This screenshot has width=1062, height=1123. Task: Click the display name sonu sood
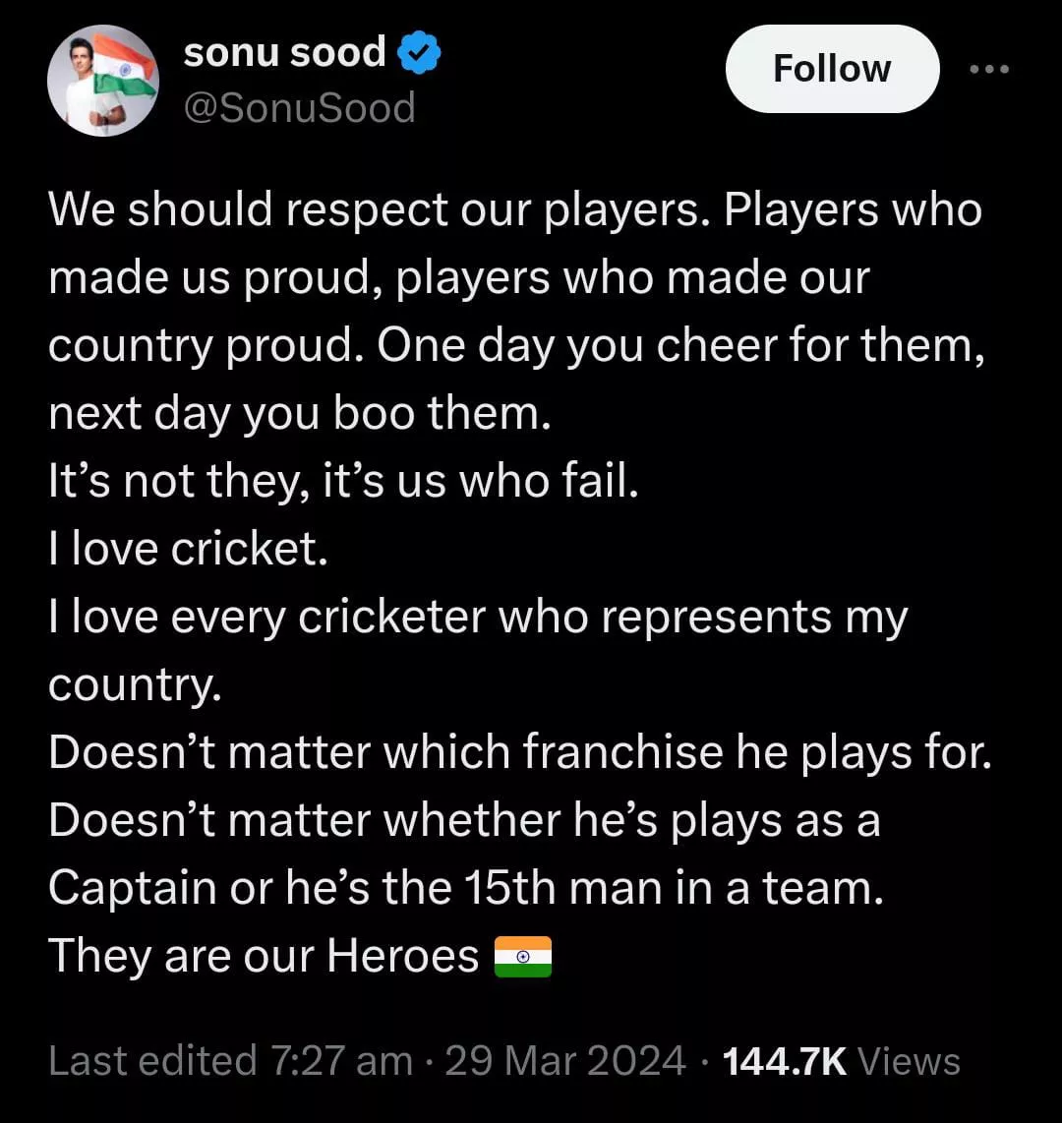pos(285,52)
